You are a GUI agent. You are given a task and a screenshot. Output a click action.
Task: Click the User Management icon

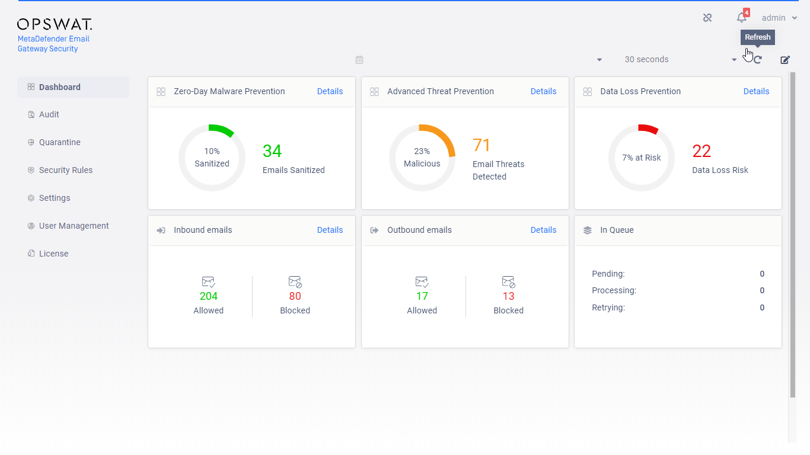pos(31,226)
